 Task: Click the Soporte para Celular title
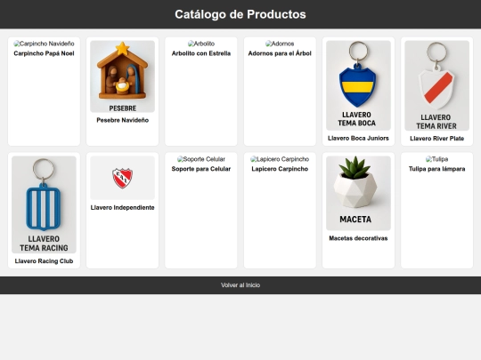(201, 169)
